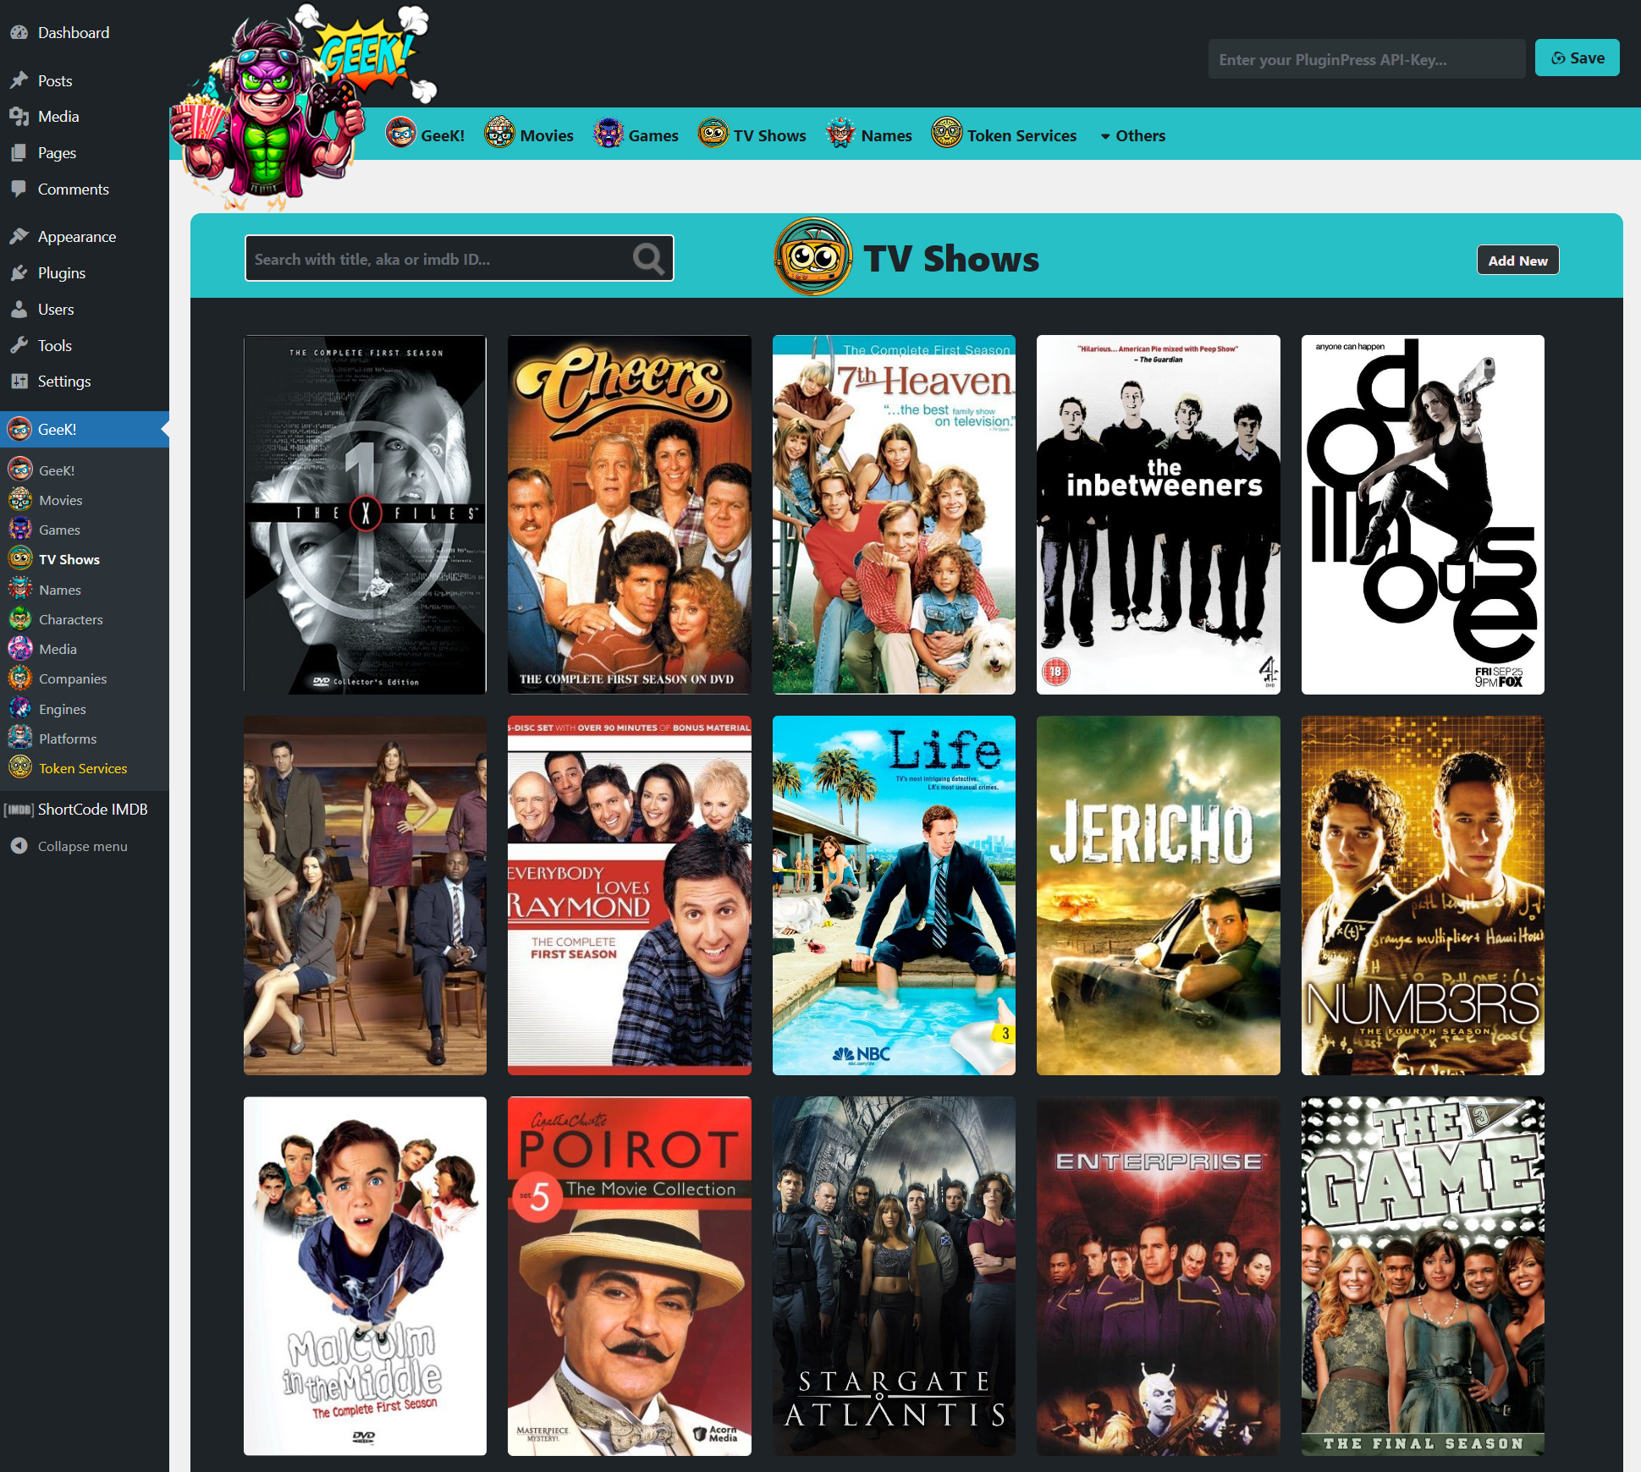
Task: Click the ShortCode IMDB icon in sidebar
Action: click(19, 810)
